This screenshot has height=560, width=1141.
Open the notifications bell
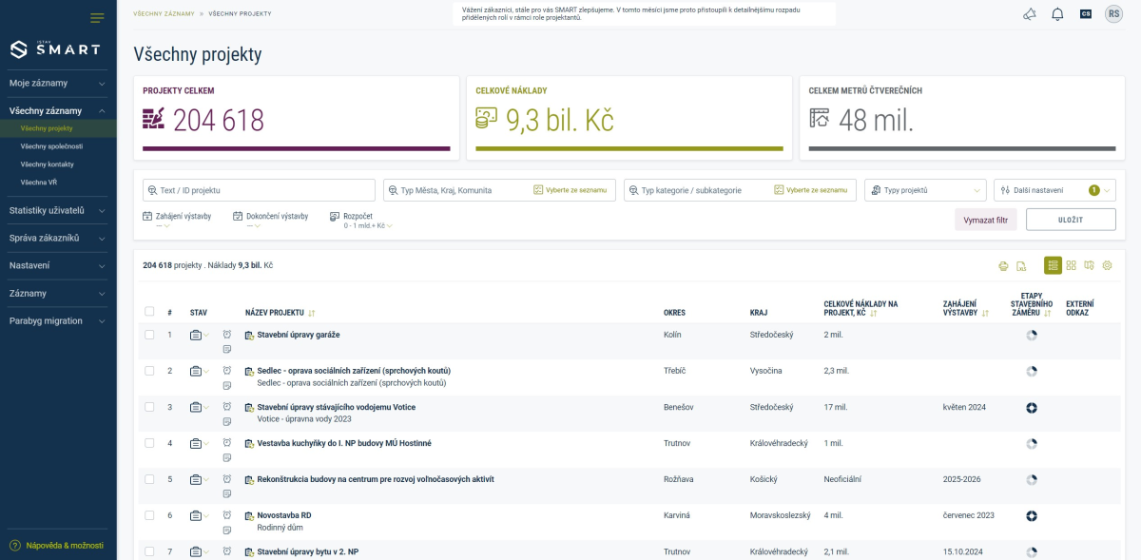(x=1057, y=14)
